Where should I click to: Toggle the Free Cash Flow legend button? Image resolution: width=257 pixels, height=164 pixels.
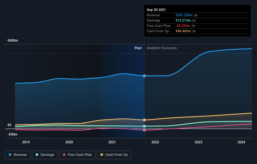(x=77, y=155)
